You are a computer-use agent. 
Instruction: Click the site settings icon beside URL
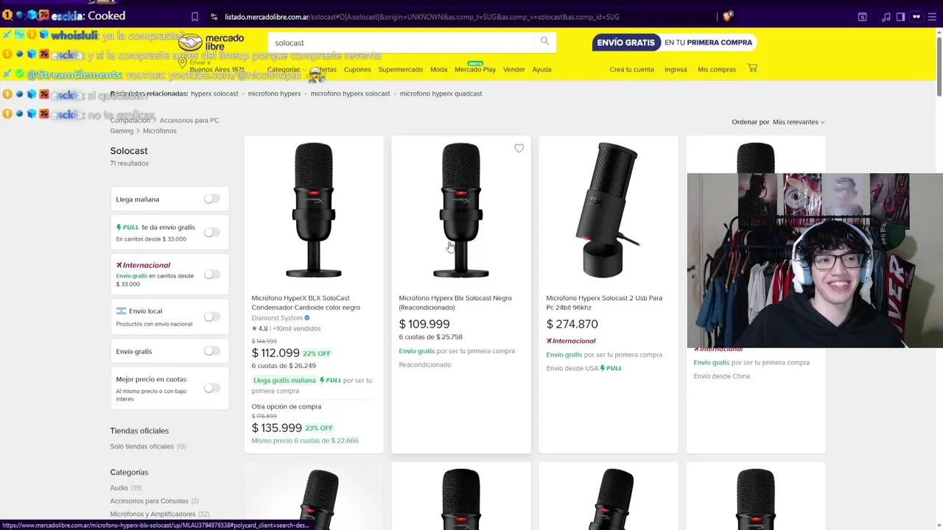[214, 16]
